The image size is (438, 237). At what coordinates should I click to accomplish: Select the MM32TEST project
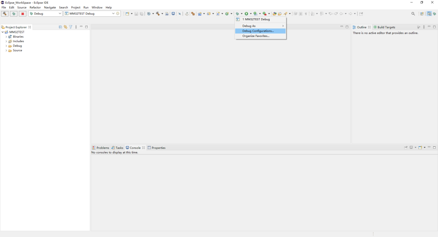17,32
